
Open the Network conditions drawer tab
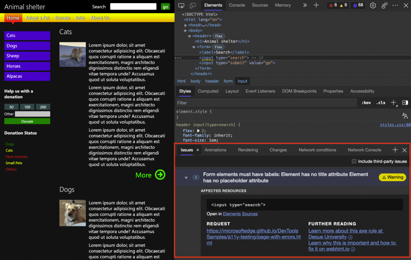pyautogui.click(x=317, y=150)
